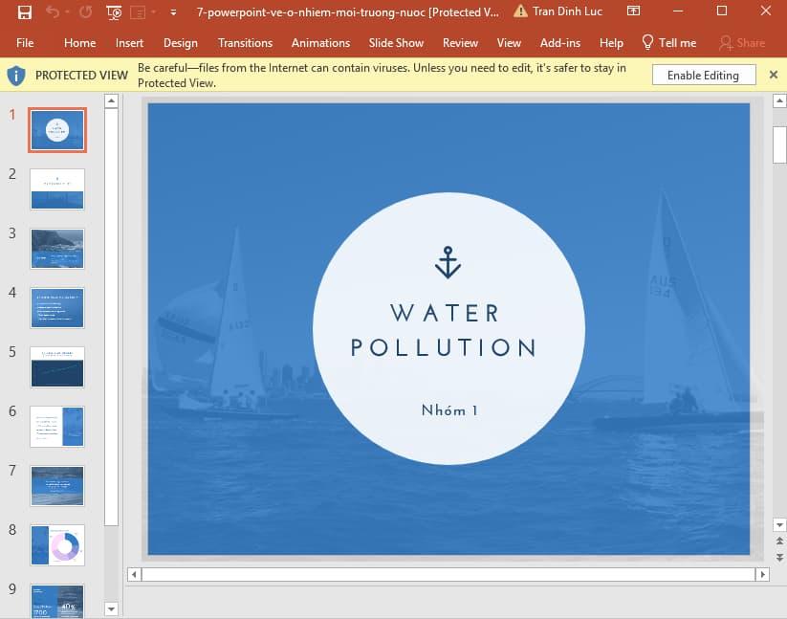
Task: Open the slideshow presenter dropdown arrow
Action: coord(153,12)
